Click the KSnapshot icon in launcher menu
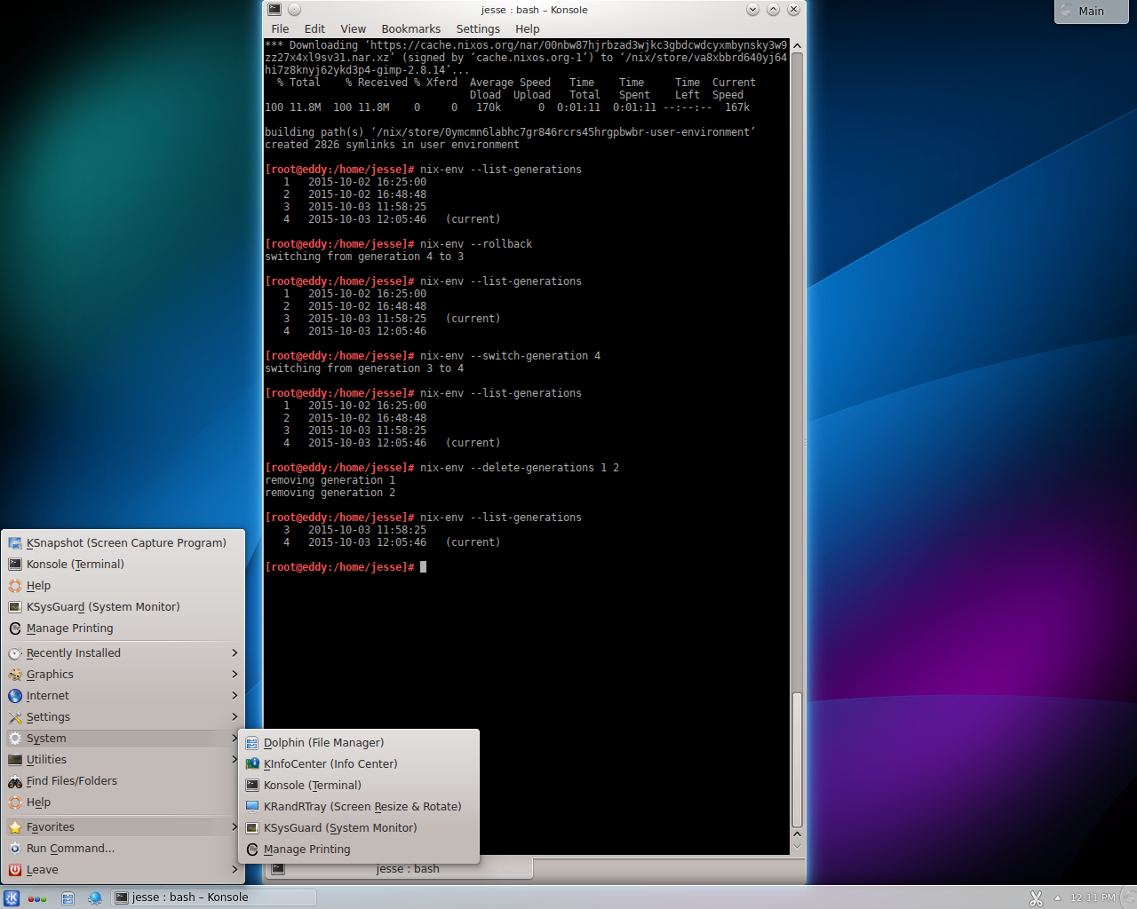Screen dimensions: 1137x909 [x=15, y=543]
